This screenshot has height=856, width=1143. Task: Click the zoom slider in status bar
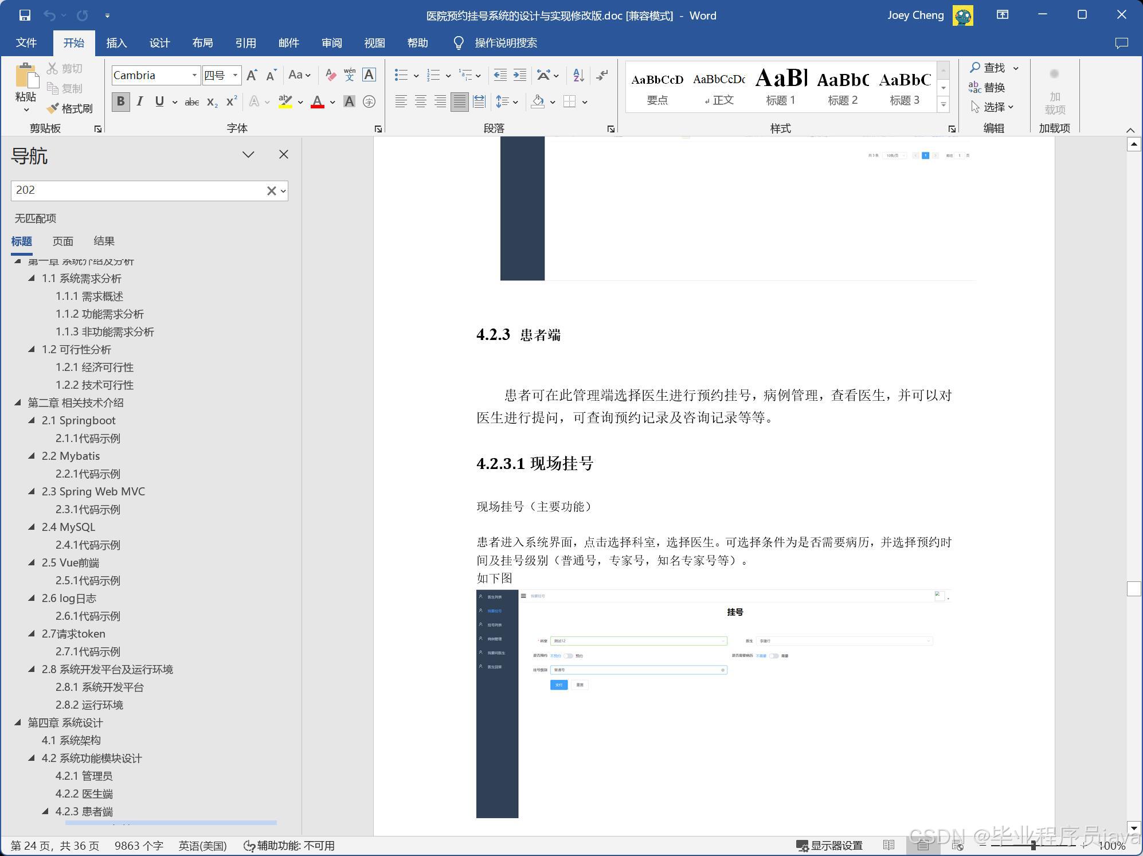[x=1034, y=846]
